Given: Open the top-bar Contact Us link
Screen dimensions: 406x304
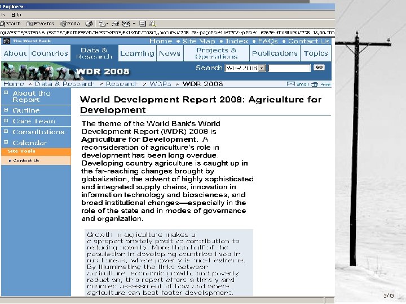Looking at the screenshot, I should pyautogui.click(x=309, y=41).
